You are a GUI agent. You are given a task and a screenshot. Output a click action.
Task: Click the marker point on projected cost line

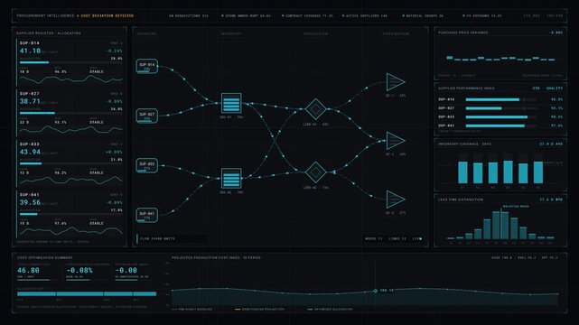(375, 291)
